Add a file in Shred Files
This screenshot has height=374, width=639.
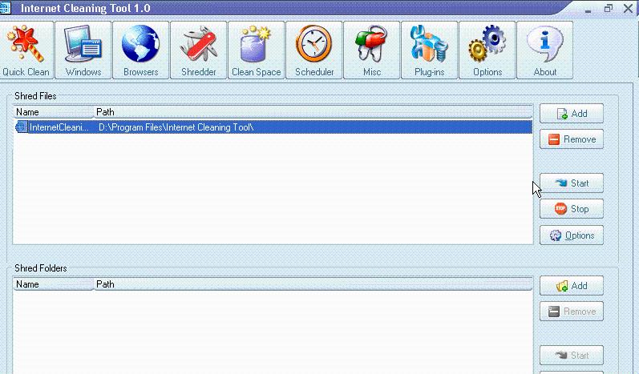click(572, 114)
